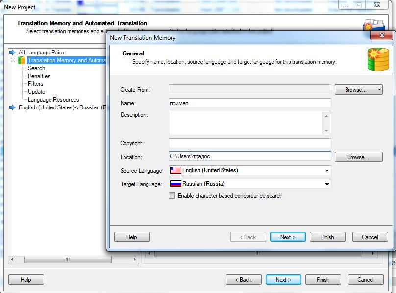Image resolution: width=396 pixels, height=293 pixels.
Task: Collapse the Translation Memory and Automated Translation node
Action: [13, 60]
